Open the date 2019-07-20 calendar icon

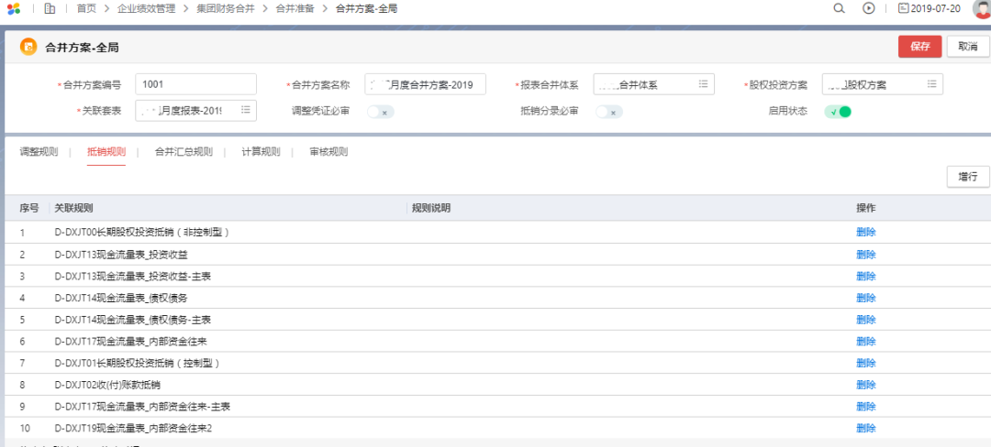tap(903, 8)
